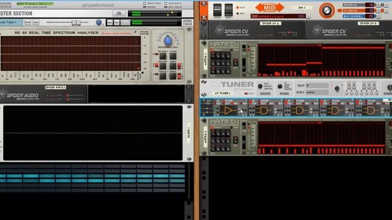Adjust the Audio Track 1 level fader

coord(76,23)
